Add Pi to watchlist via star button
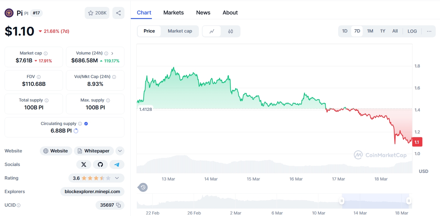 [x=97, y=13]
